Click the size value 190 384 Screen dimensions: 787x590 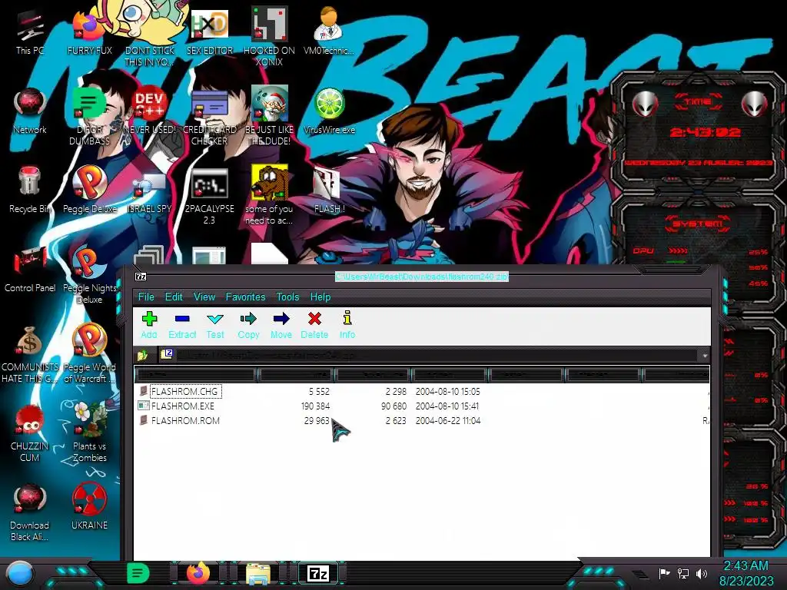click(x=315, y=406)
